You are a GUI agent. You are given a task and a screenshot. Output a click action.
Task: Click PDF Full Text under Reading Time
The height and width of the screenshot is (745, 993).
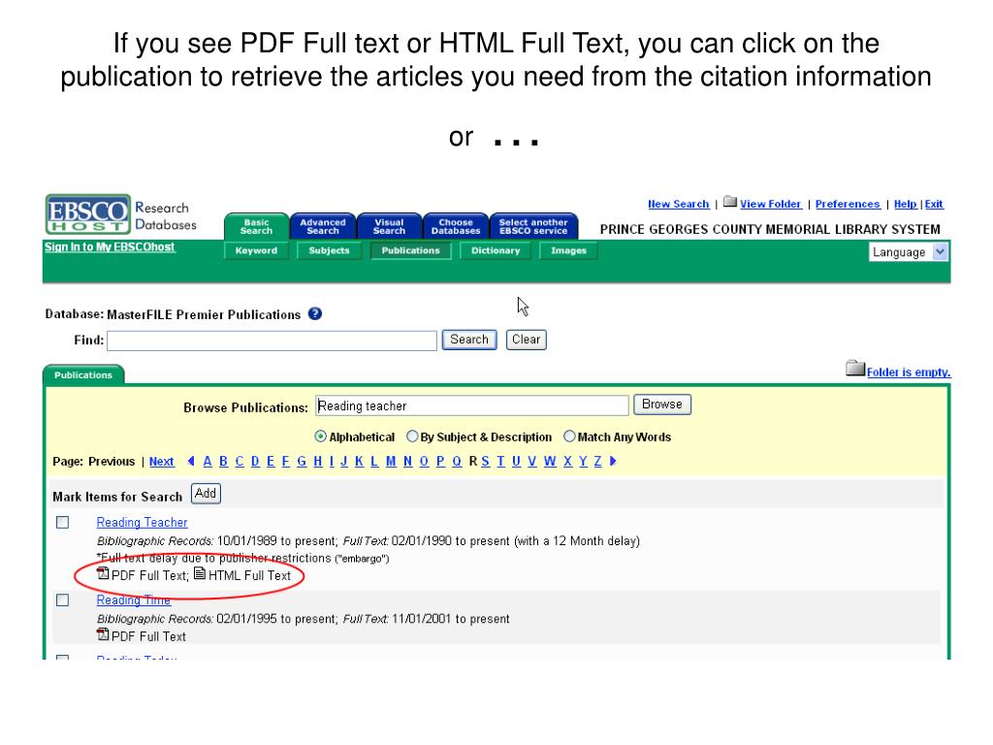[x=148, y=636]
